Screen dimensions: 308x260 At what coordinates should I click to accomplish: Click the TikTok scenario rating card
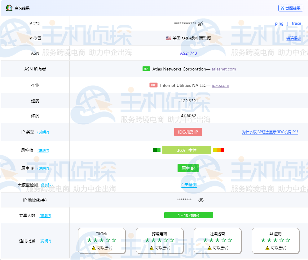[x=102, y=241]
